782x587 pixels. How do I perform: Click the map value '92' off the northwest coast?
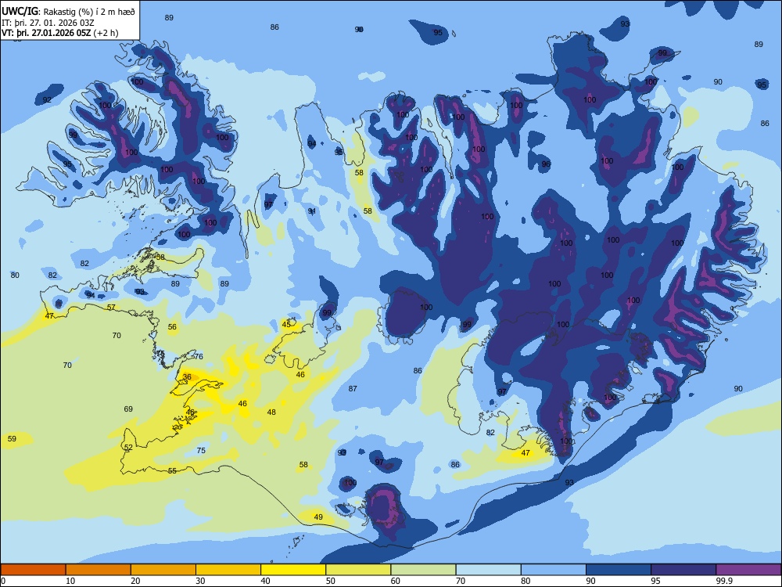(47, 100)
